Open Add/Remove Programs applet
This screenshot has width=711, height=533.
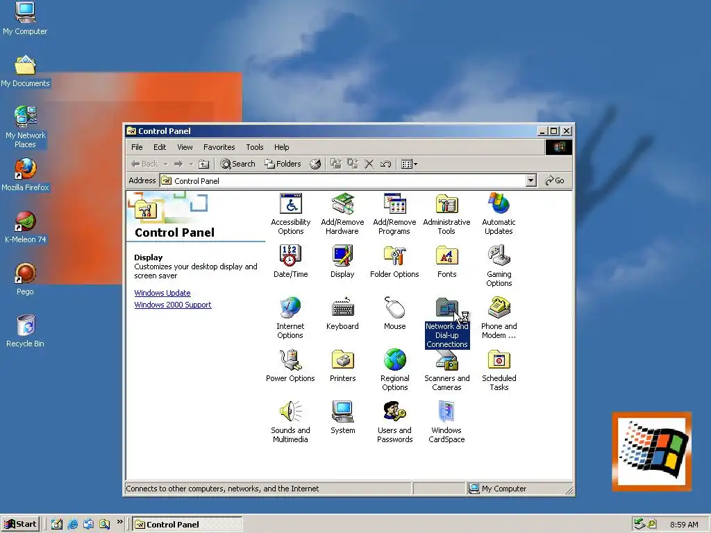(394, 214)
